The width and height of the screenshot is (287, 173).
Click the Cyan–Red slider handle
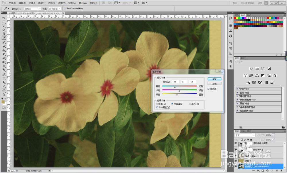174,87
